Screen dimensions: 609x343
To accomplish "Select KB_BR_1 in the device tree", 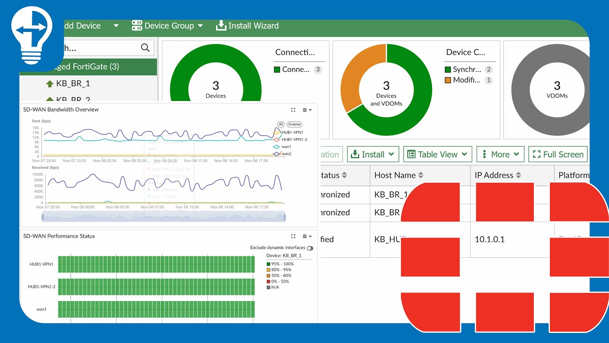I will pos(73,84).
